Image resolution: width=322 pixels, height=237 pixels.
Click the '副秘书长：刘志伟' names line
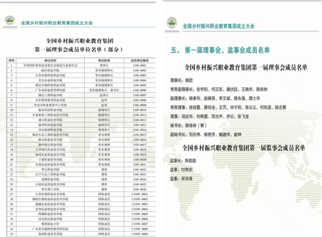point(206,135)
